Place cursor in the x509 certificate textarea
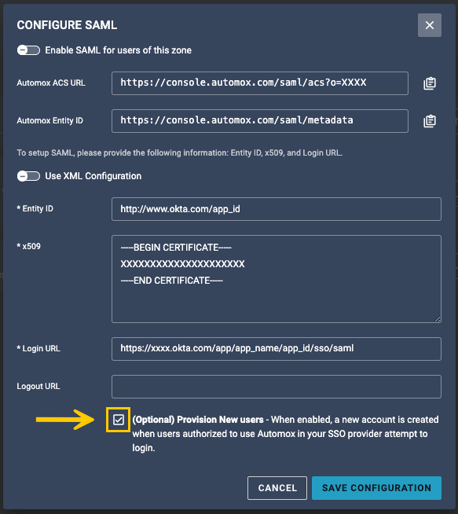Viewport: 458px width, 514px height. click(277, 279)
